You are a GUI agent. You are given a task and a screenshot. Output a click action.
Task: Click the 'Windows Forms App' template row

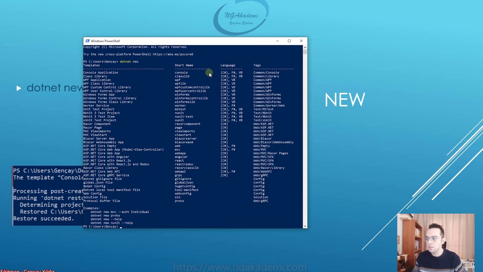[x=188, y=94]
